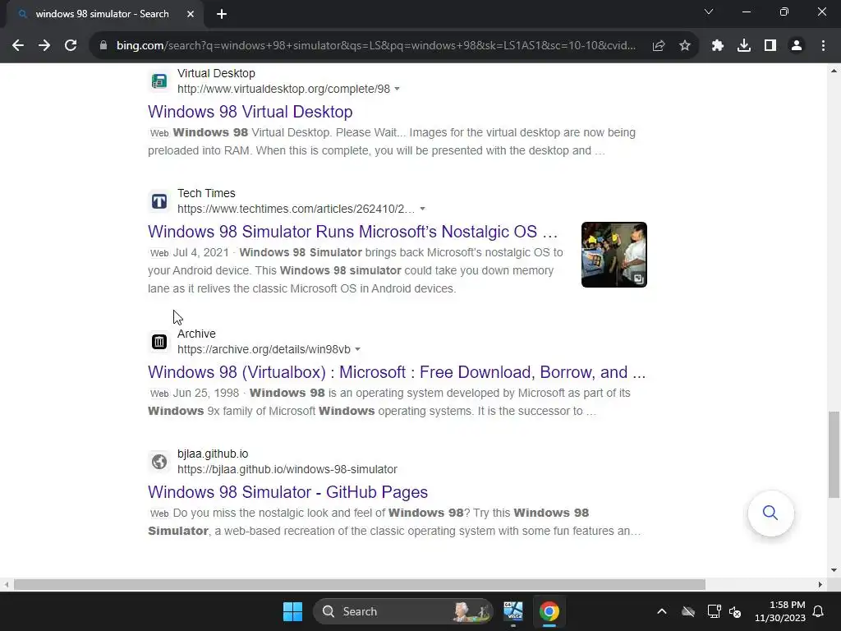841x631 pixels.
Task: Click the https://archive.org/details/win98vb URL text
Action: (264, 349)
